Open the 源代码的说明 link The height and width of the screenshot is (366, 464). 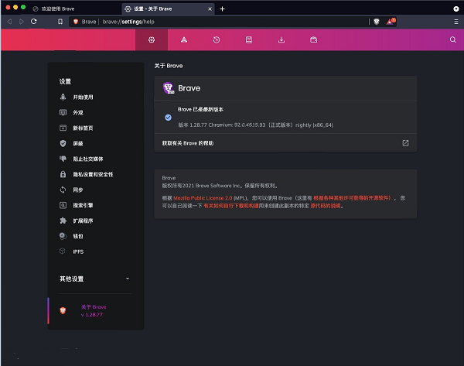(x=326, y=206)
